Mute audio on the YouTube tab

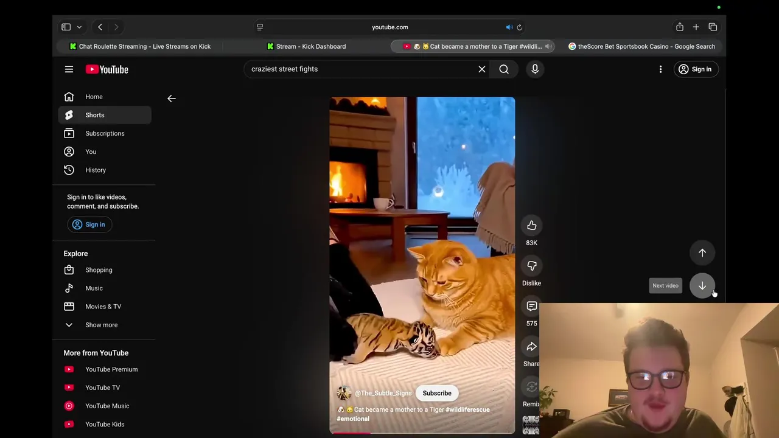click(548, 46)
